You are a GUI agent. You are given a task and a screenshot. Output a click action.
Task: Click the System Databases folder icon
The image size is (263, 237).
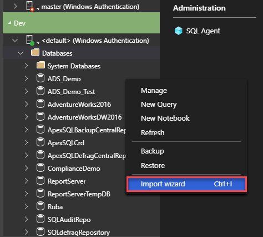(41, 65)
